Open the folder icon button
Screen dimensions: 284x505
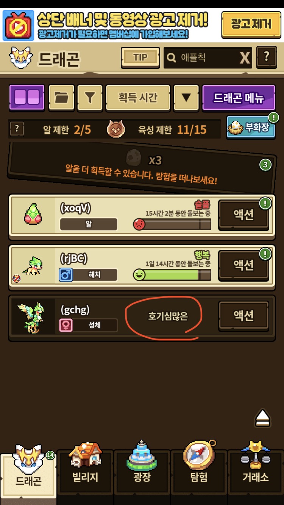point(61,97)
